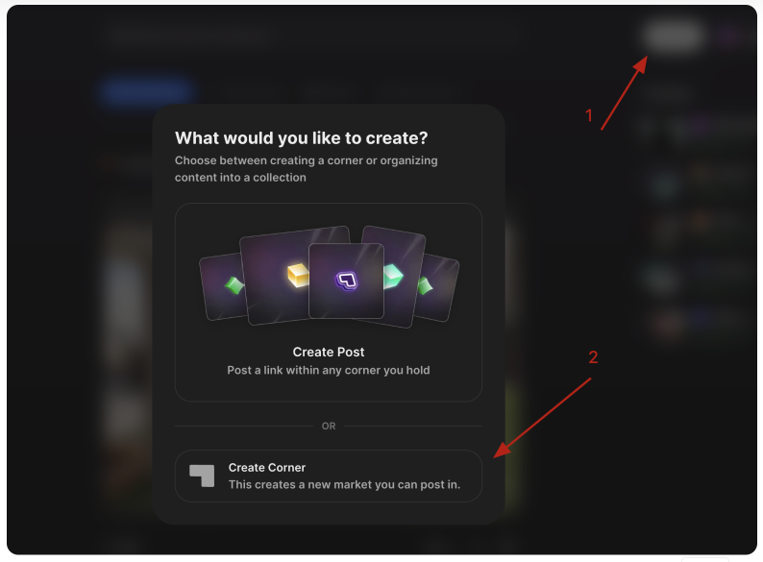
Task: Click the OR divider label
Action: click(x=329, y=426)
